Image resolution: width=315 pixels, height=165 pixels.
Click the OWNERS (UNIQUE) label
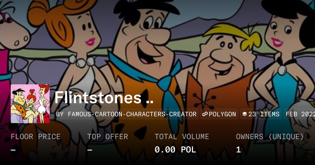270,137
